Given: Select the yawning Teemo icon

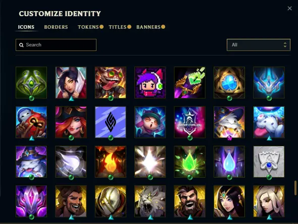Looking at the screenshot, I should tap(150, 122).
